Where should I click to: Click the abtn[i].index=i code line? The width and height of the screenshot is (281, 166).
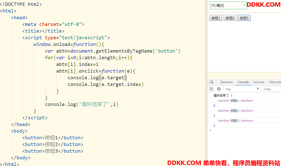pyautogui.click(x=77, y=64)
